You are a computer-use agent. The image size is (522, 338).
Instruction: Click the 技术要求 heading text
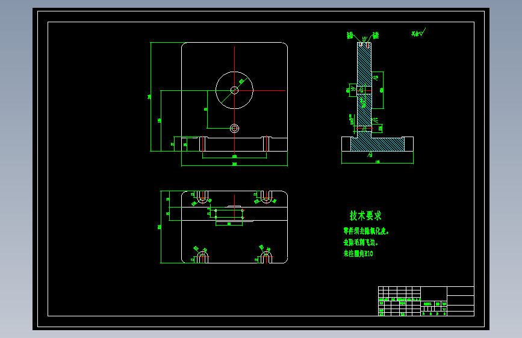click(x=365, y=216)
